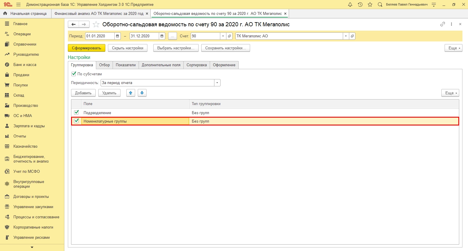Switch to Оформление settings tab
Screen dimensions: 468x251
224,65
